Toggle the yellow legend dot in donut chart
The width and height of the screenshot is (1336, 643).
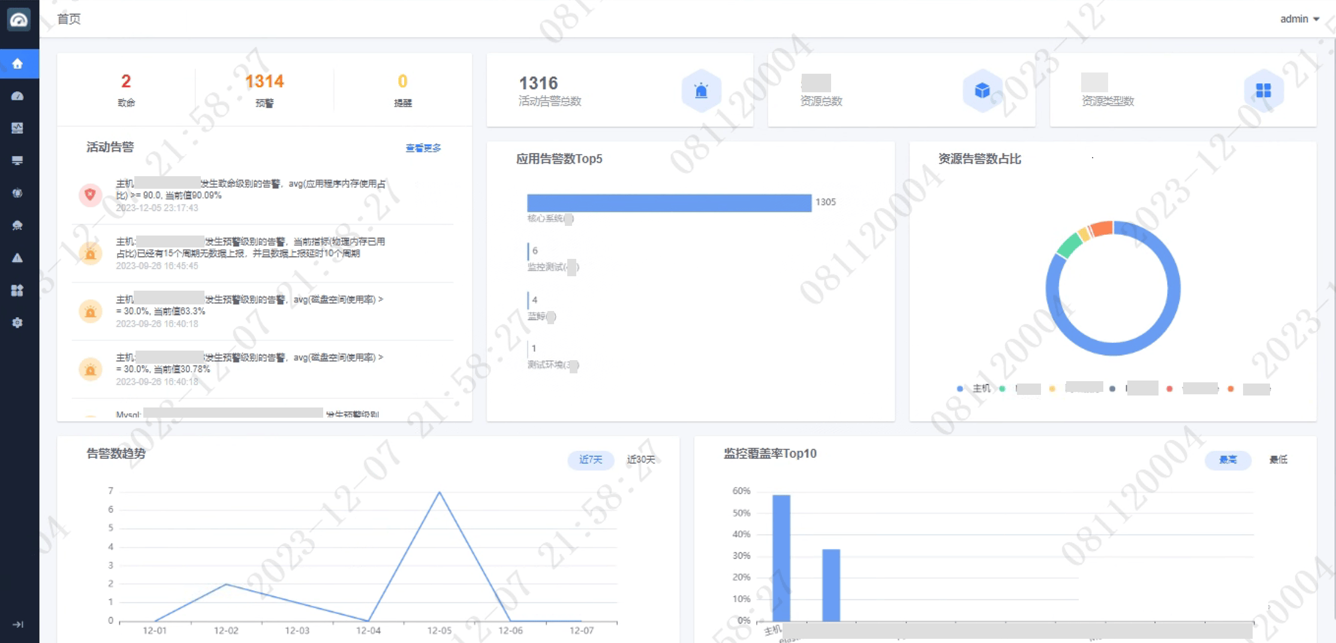click(x=1052, y=389)
